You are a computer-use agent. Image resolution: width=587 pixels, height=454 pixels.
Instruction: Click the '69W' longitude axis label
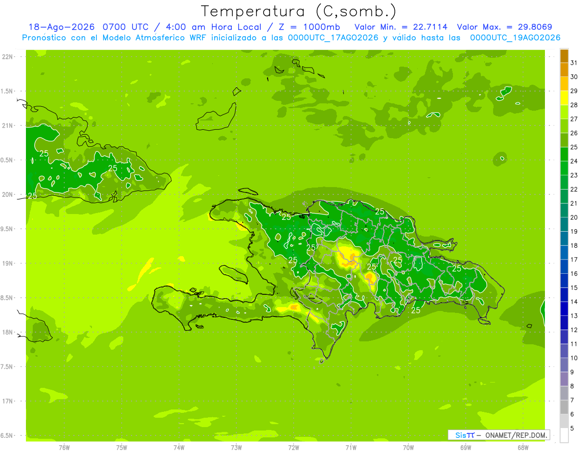pos(466,448)
